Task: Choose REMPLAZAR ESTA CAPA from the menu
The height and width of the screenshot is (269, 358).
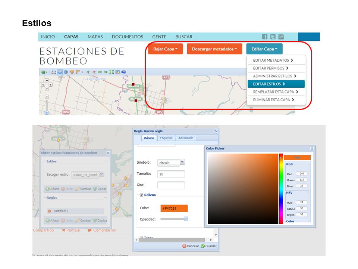Action: 276,92
